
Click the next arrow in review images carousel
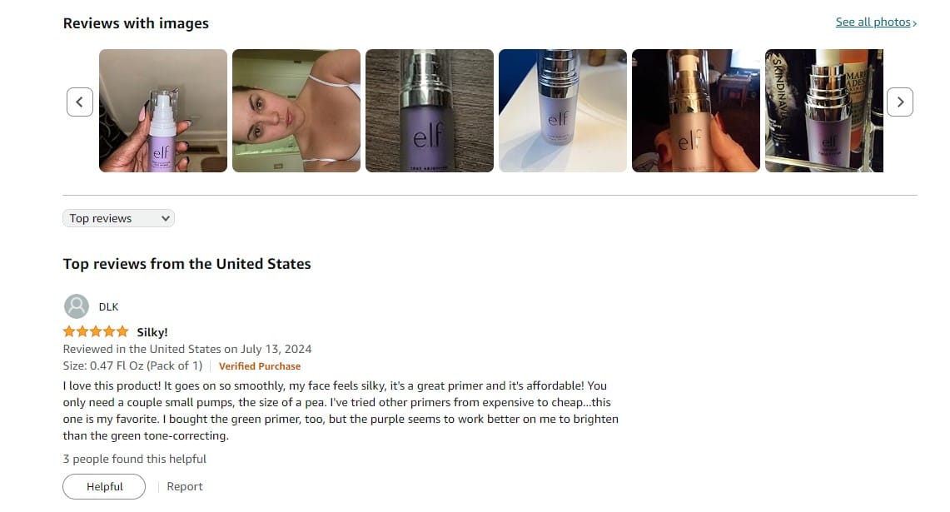pyautogui.click(x=900, y=102)
